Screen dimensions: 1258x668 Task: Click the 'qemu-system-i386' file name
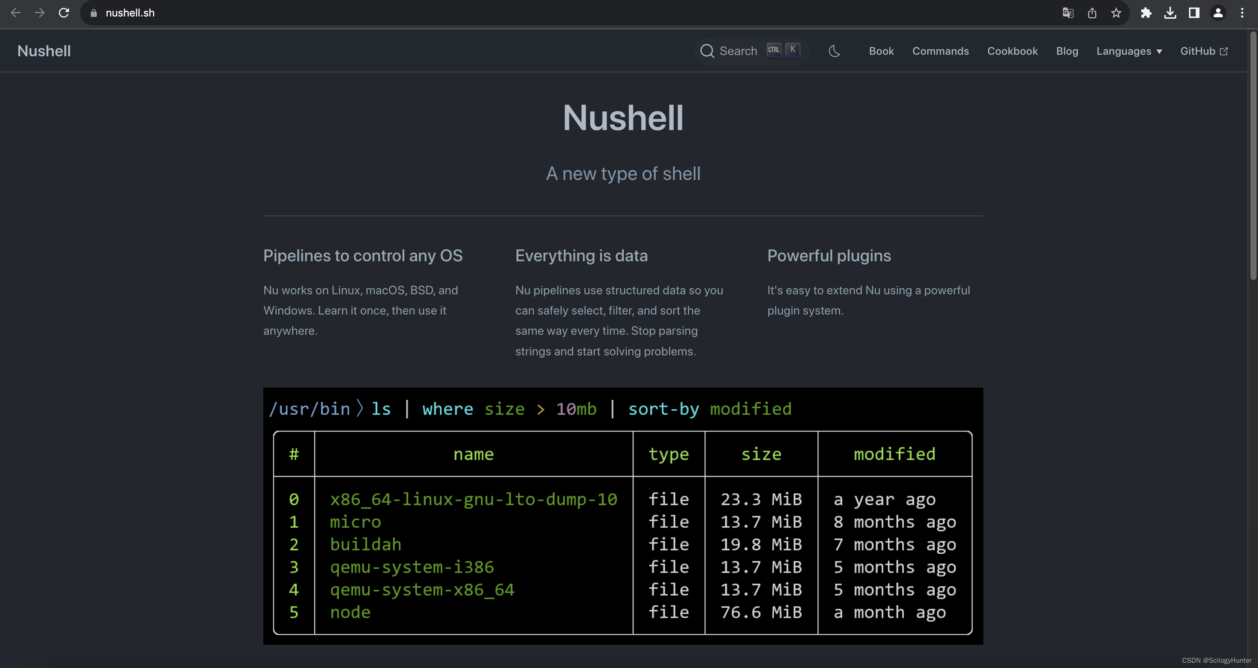pos(412,567)
